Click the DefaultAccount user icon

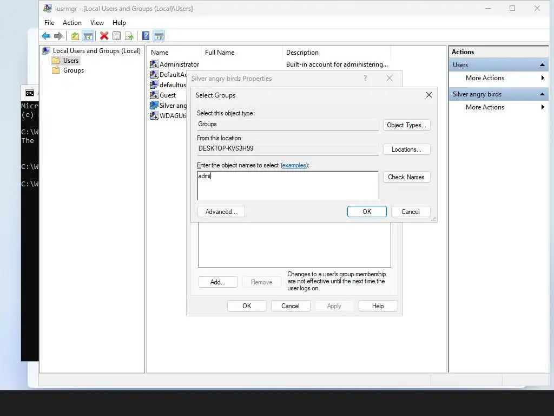coord(154,74)
